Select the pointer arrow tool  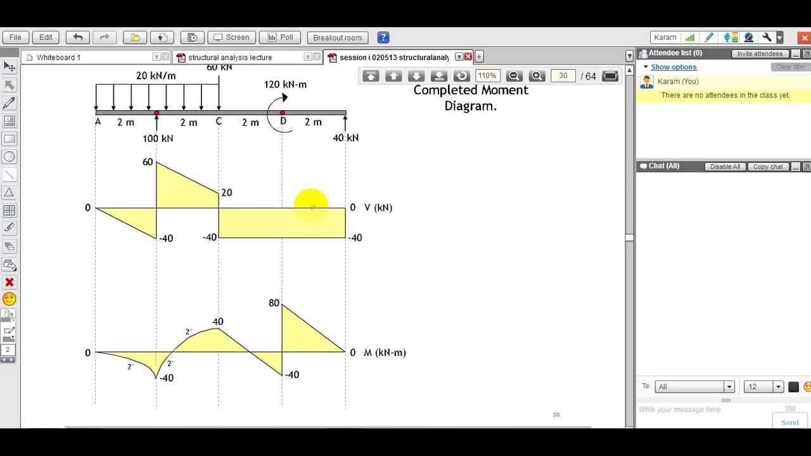tap(10, 85)
